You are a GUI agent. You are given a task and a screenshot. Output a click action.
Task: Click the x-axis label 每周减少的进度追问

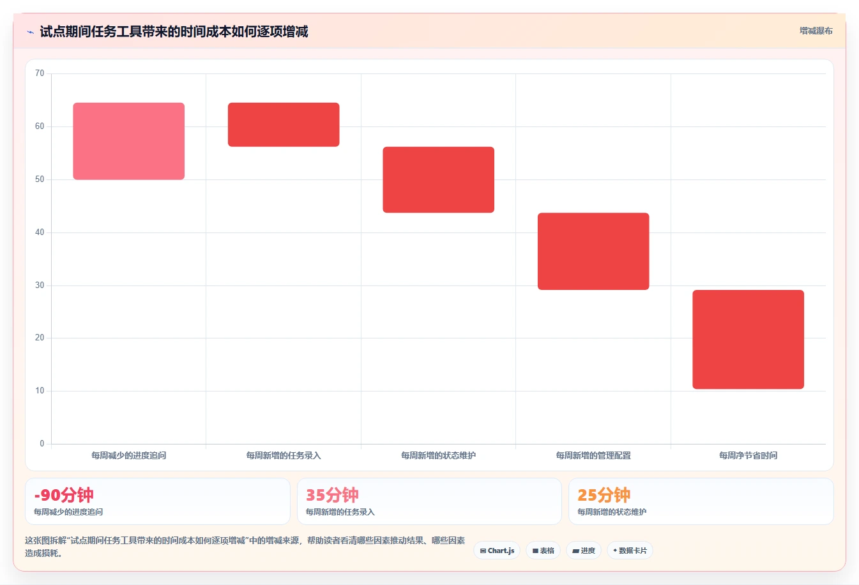[x=129, y=455]
